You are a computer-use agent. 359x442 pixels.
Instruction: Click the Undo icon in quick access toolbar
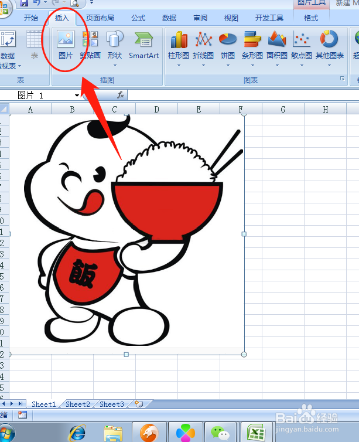37,3
